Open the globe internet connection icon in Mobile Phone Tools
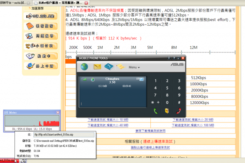Screen dimensions: 245x163 click(x=84, y=67)
